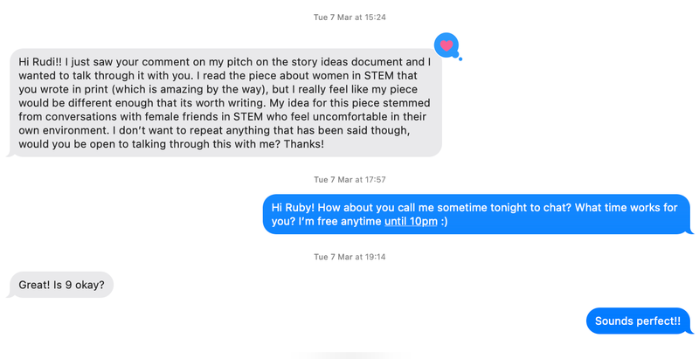Click the "Hi Rudi!!" greeting text

[41, 62]
